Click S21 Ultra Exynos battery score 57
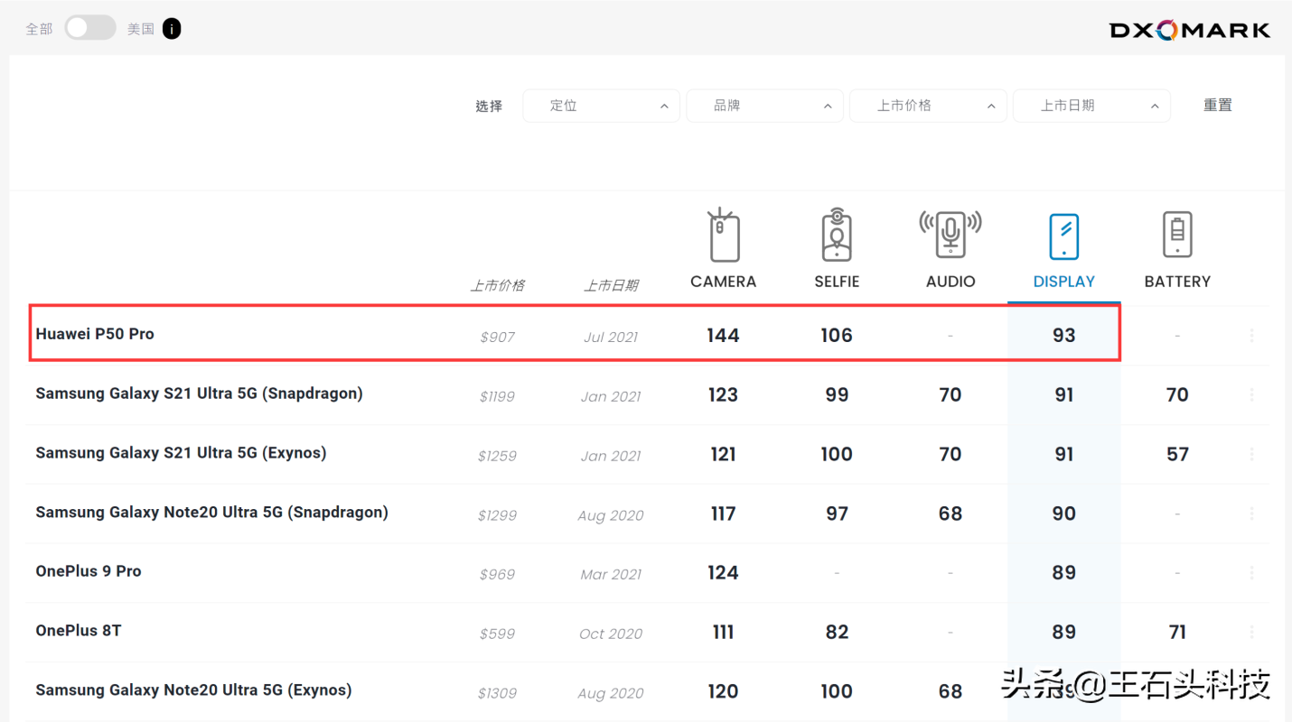The width and height of the screenshot is (1292, 722). click(1177, 455)
